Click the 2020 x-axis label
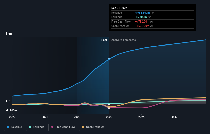The image size is (210, 134). click(12, 117)
